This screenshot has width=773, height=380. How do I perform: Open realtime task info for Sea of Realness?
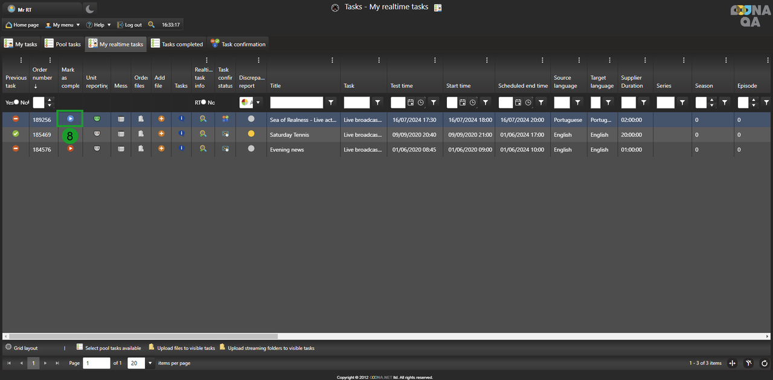(204, 119)
